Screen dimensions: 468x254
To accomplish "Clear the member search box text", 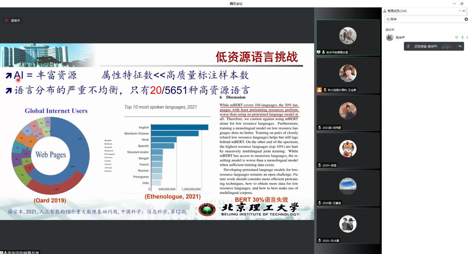I will point(466,19).
